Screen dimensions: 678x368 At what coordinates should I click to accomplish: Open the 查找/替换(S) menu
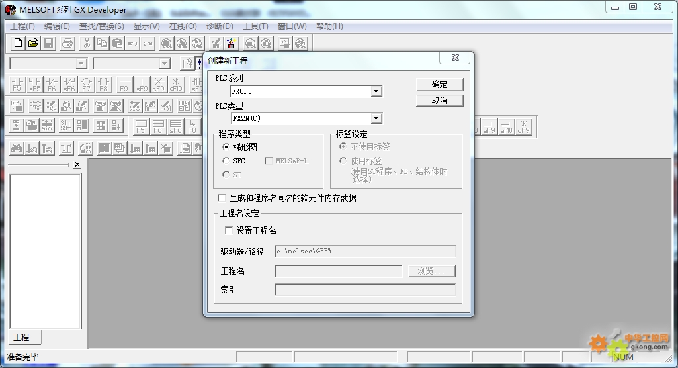[102, 26]
